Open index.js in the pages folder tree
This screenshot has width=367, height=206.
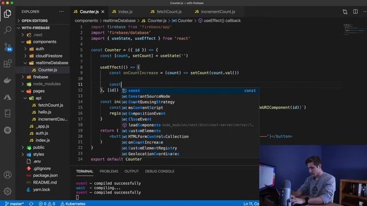pyautogui.click(x=43, y=140)
